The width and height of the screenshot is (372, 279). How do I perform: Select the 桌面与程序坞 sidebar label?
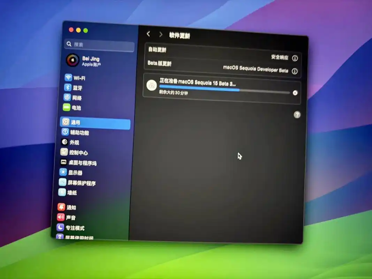[83, 163]
